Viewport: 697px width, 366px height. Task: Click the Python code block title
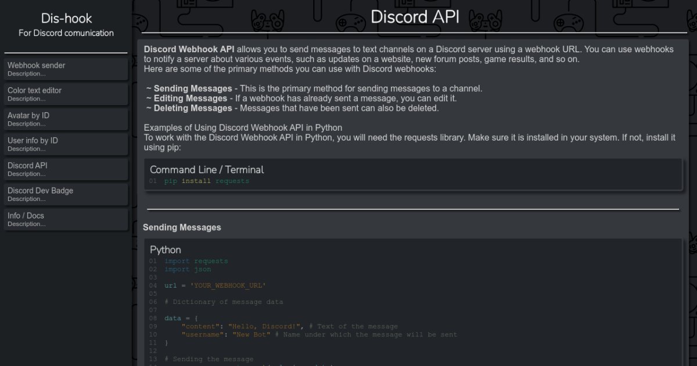[x=166, y=250]
